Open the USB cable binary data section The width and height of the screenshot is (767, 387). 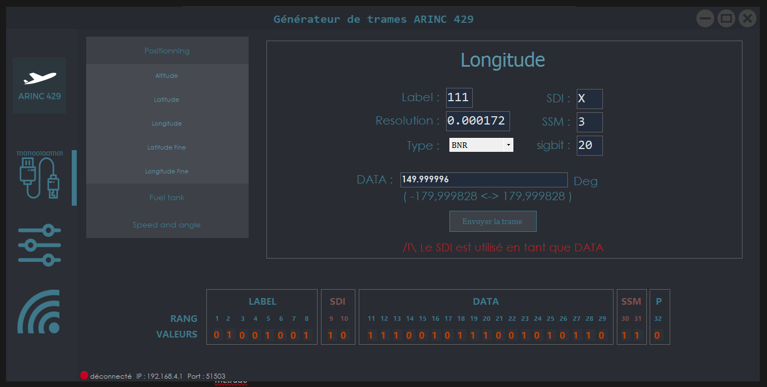tap(39, 175)
